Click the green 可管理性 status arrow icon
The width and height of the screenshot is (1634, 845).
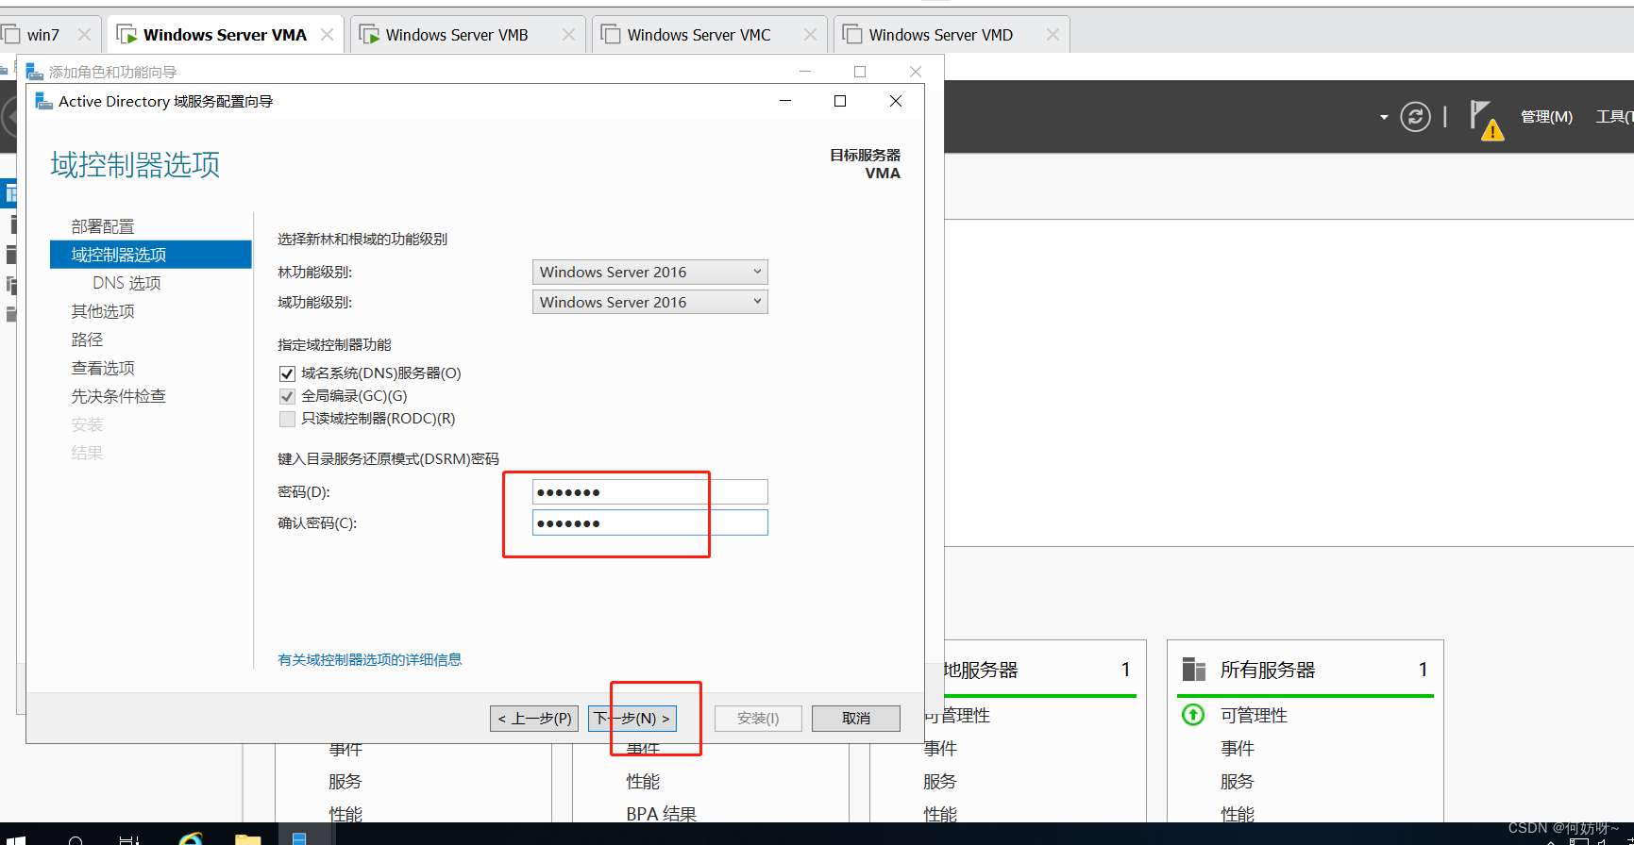click(1193, 715)
